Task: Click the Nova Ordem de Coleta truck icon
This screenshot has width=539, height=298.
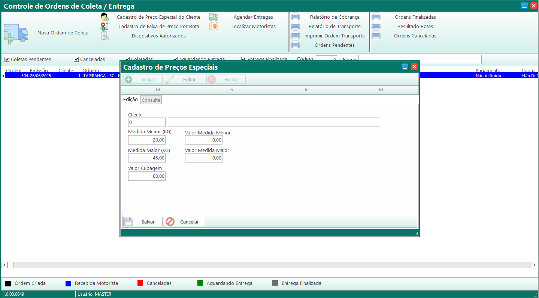Action: pos(16,34)
